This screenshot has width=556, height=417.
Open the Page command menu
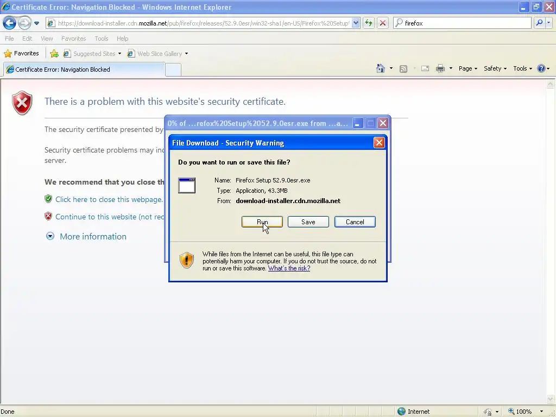point(467,68)
